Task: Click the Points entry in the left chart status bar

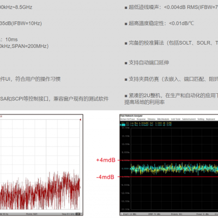Action: 32,214
